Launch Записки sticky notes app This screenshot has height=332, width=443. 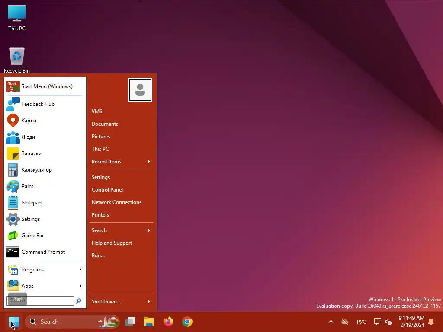pyautogui.click(x=45, y=153)
